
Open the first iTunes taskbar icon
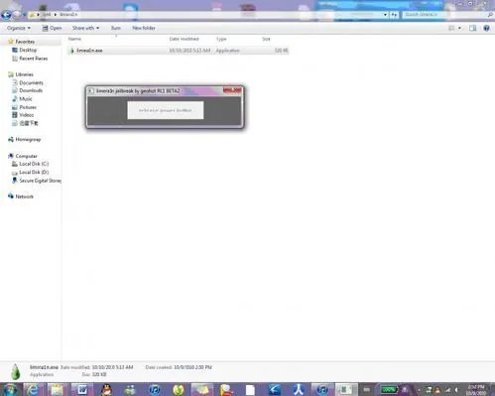155,389
